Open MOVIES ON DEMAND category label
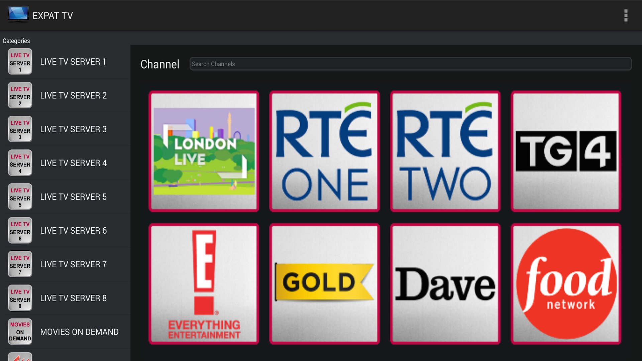 [x=79, y=332]
